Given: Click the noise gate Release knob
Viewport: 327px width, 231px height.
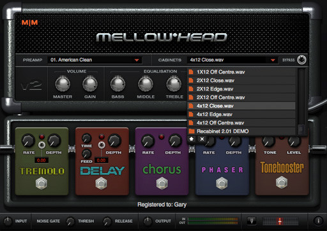Looking at the screenshot, I should click(x=107, y=221).
